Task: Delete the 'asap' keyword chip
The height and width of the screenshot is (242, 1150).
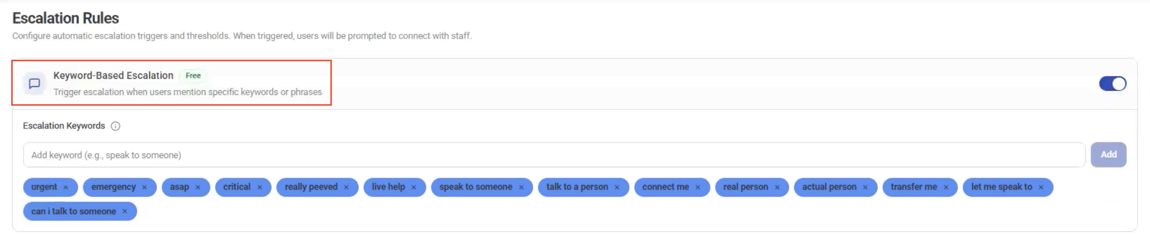Action: click(x=198, y=187)
